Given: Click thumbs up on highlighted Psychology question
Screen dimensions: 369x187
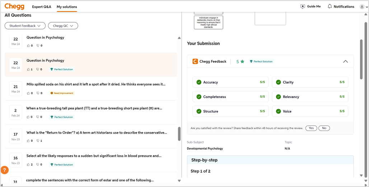Looking at the screenshot, I should pyautogui.click(x=28, y=69).
